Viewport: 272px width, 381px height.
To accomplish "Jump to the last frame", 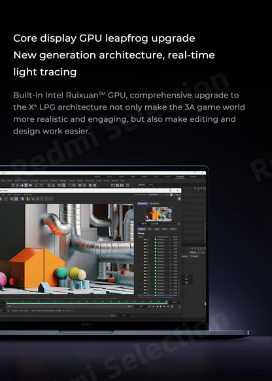I will point(168,306).
